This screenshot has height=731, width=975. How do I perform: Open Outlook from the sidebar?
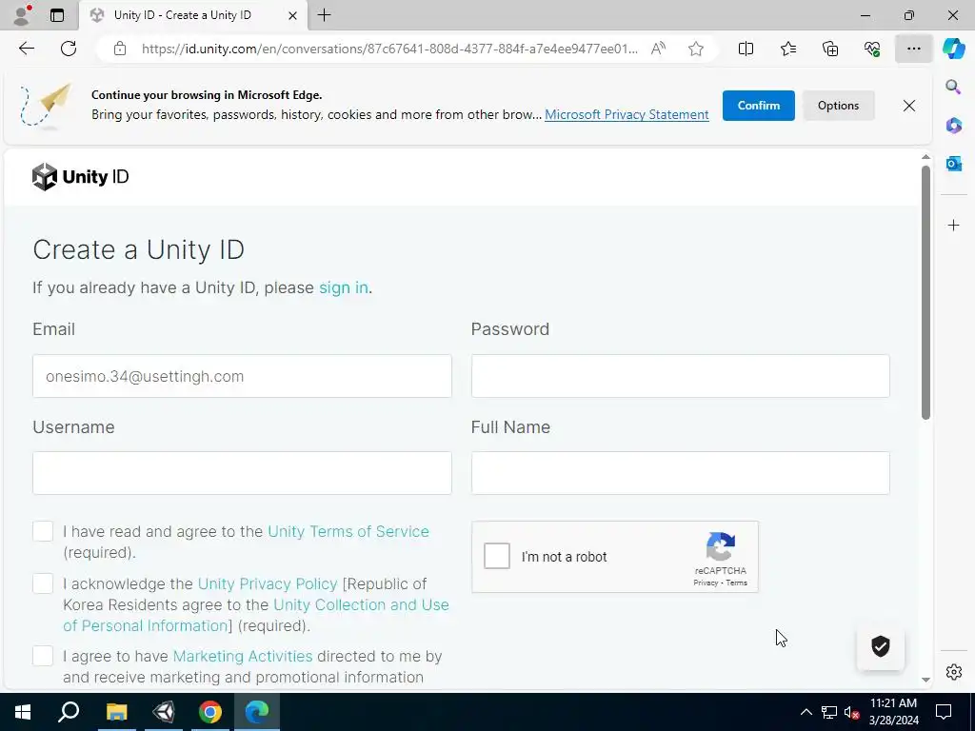pos(953,164)
